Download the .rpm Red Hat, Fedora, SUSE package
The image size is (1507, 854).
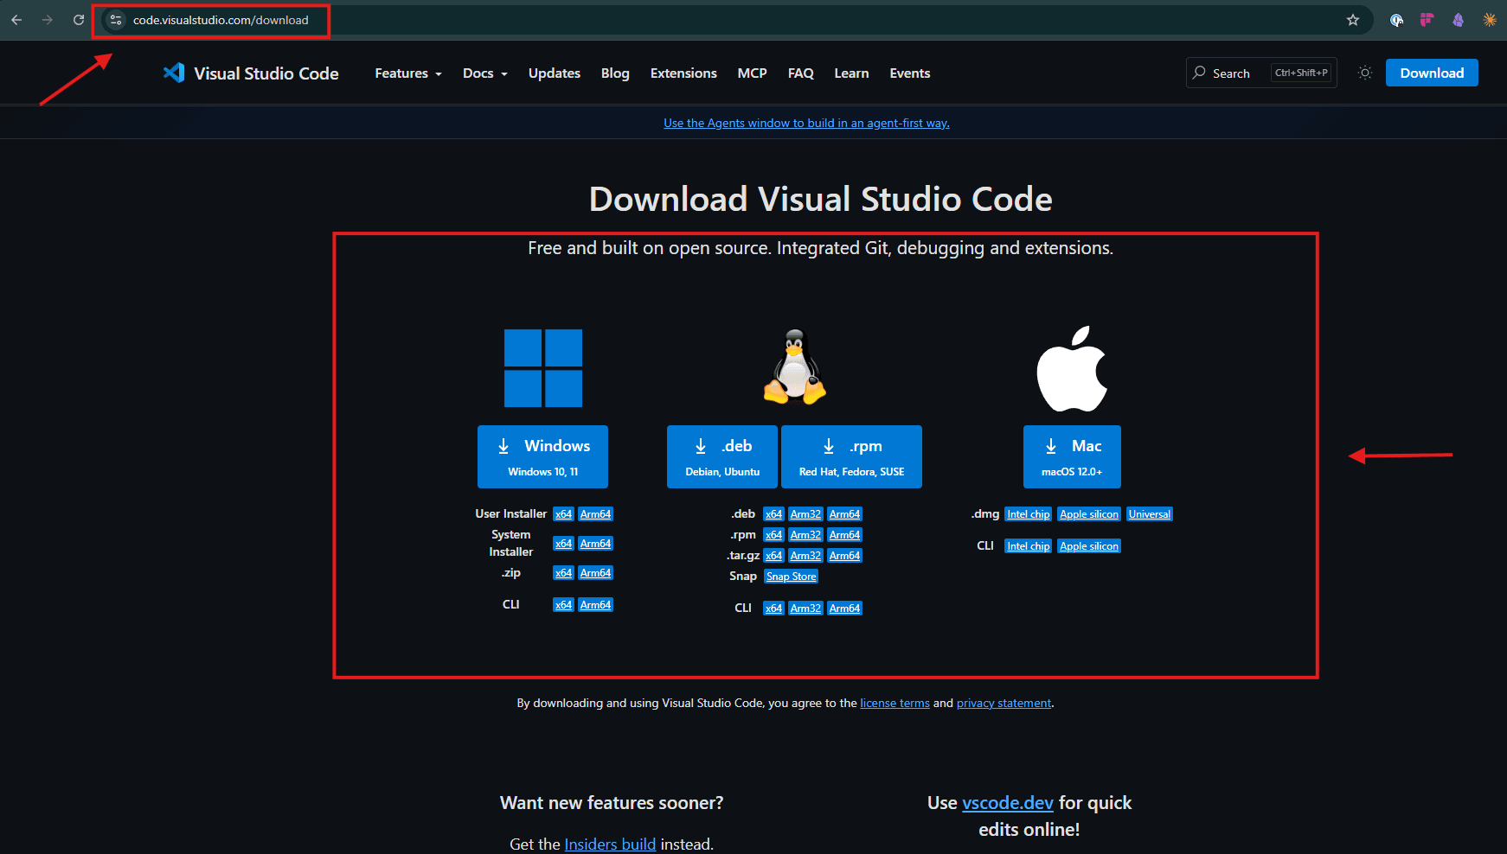click(851, 456)
